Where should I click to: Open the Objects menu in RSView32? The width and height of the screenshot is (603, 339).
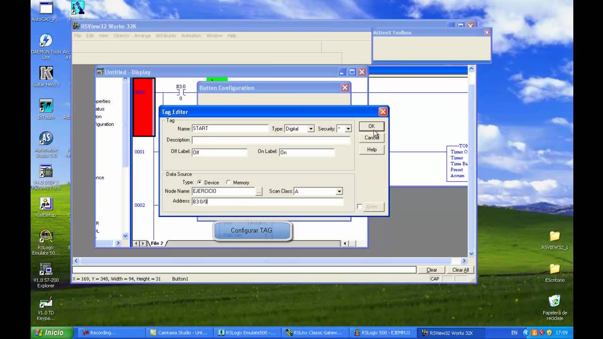click(x=121, y=36)
